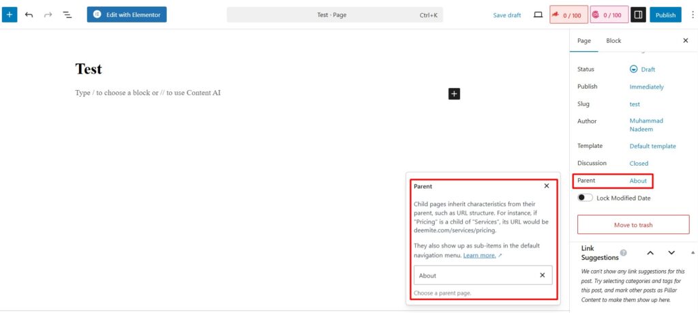Change Discussion setting Closed

coord(639,164)
